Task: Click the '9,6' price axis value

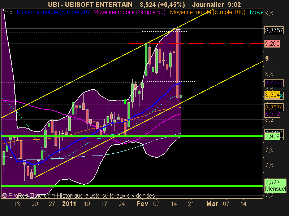Action: tap(269, 13)
